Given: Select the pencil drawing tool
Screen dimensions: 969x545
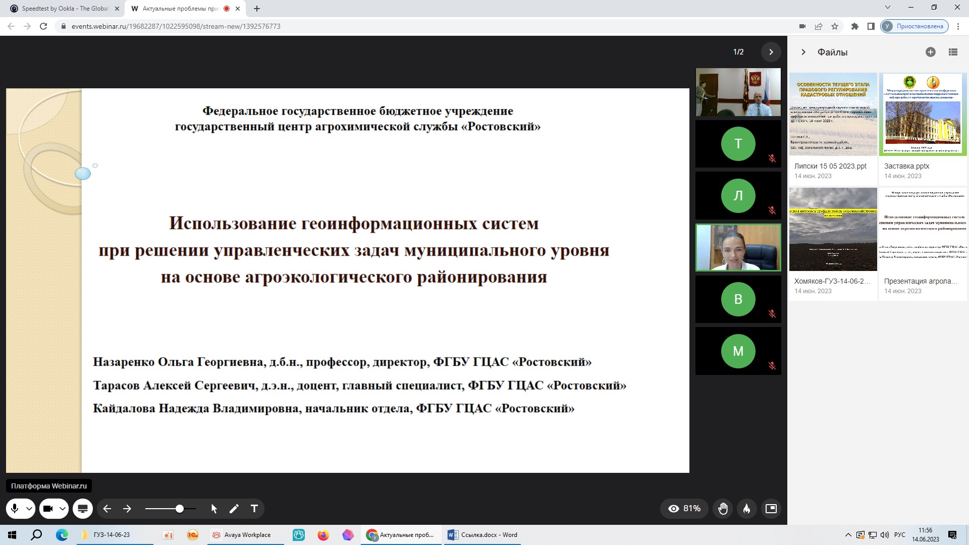Looking at the screenshot, I should pyautogui.click(x=234, y=509).
